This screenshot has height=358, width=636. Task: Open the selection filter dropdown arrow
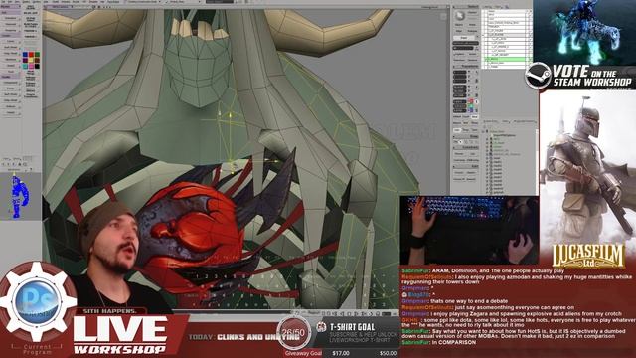coord(478,36)
